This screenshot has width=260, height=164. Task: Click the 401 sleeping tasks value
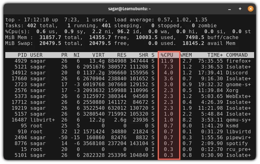tap(106, 26)
